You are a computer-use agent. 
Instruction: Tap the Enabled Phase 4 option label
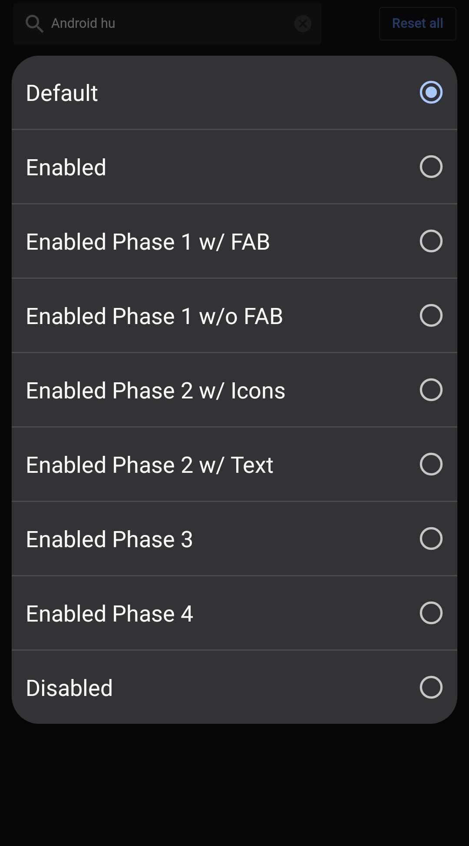click(109, 614)
